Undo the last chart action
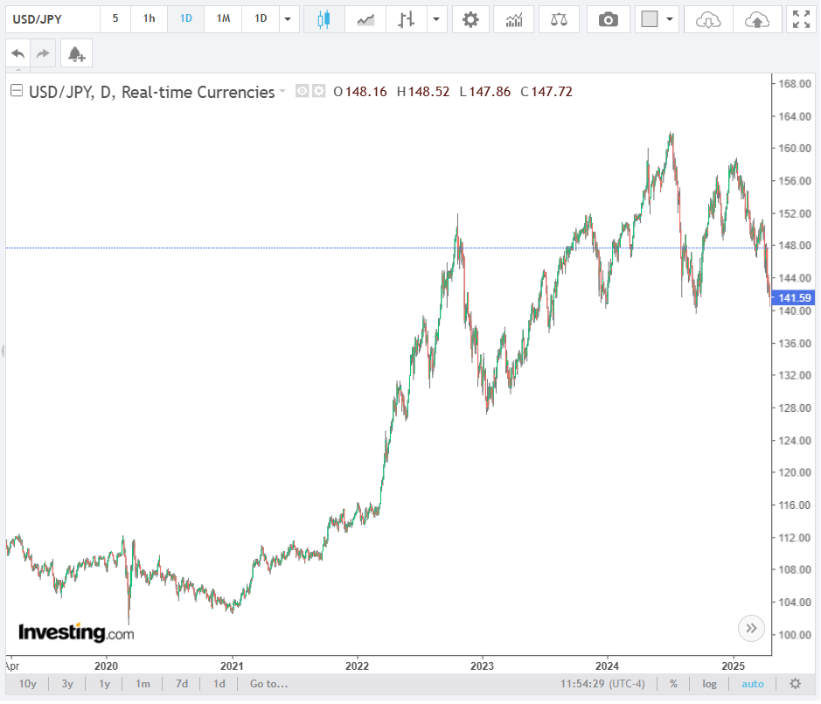Image resolution: width=821 pixels, height=704 pixels. pos(17,53)
